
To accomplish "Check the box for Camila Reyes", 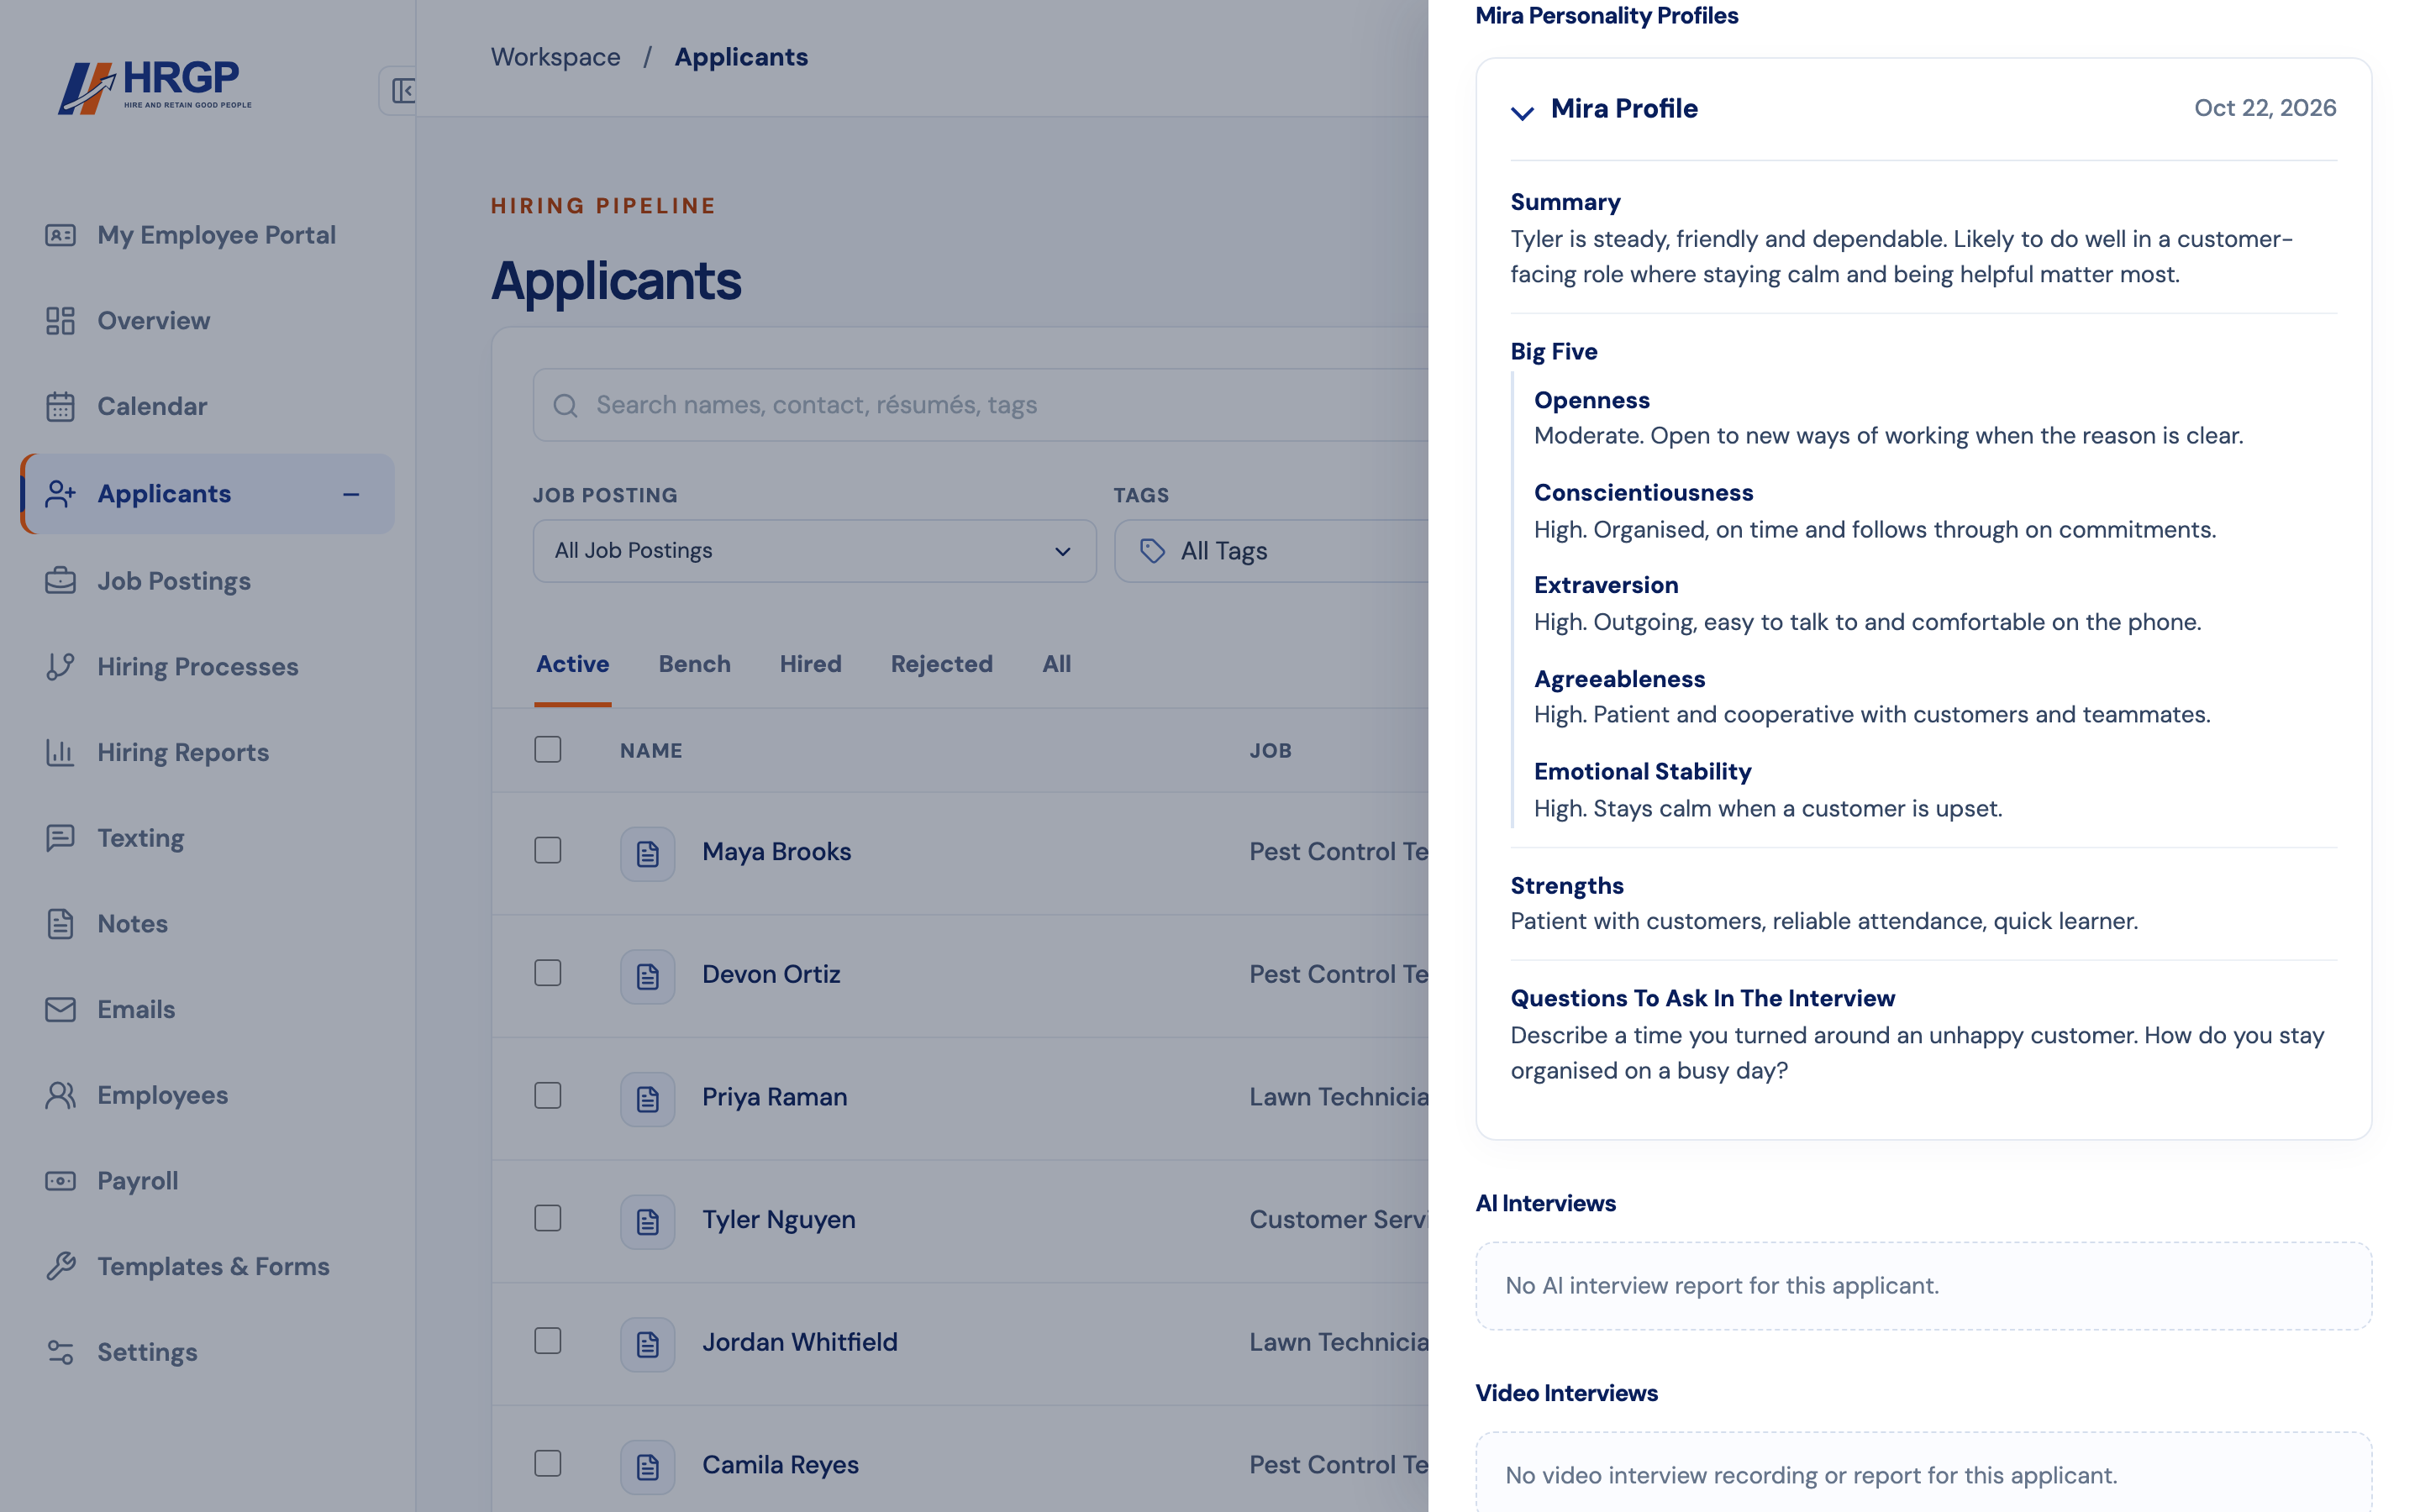I will [x=547, y=1463].
